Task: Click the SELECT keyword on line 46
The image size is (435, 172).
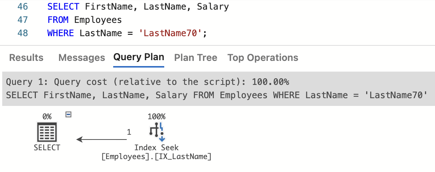Action: click(63, 7)
